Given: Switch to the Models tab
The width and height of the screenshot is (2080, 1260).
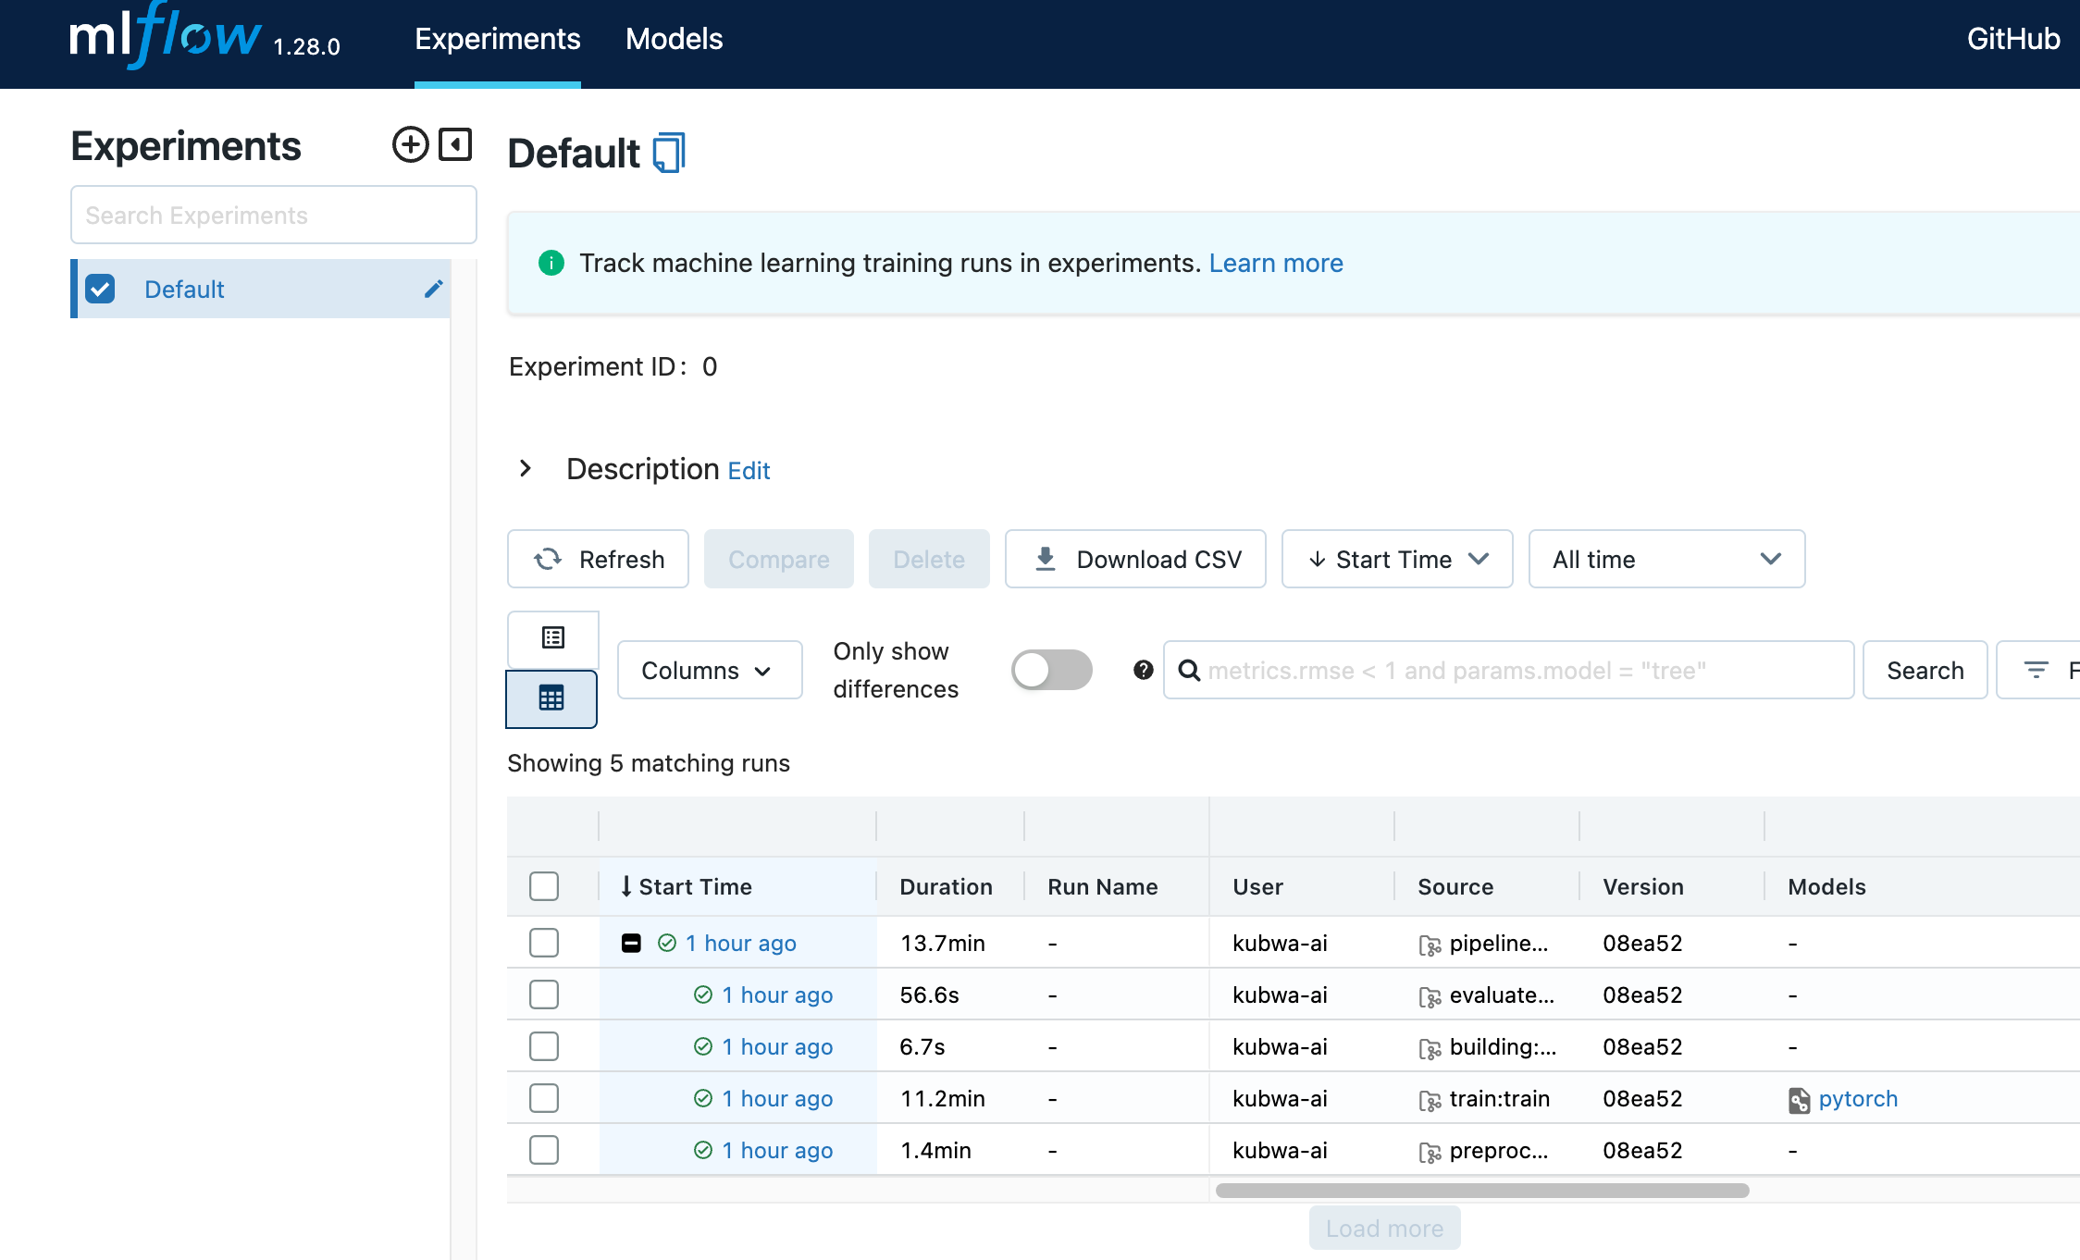Looking at the screenshot, I should (674, 39).
